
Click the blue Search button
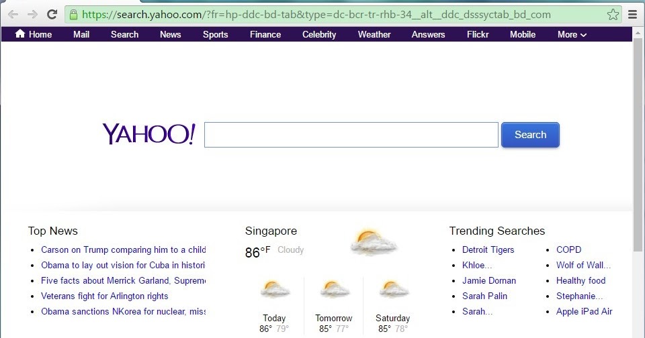(x=530, y=135)
